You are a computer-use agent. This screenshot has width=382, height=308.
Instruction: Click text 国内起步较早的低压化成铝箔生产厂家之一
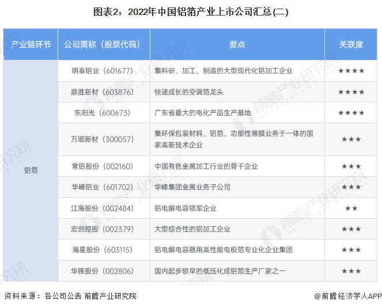[220, 271]
